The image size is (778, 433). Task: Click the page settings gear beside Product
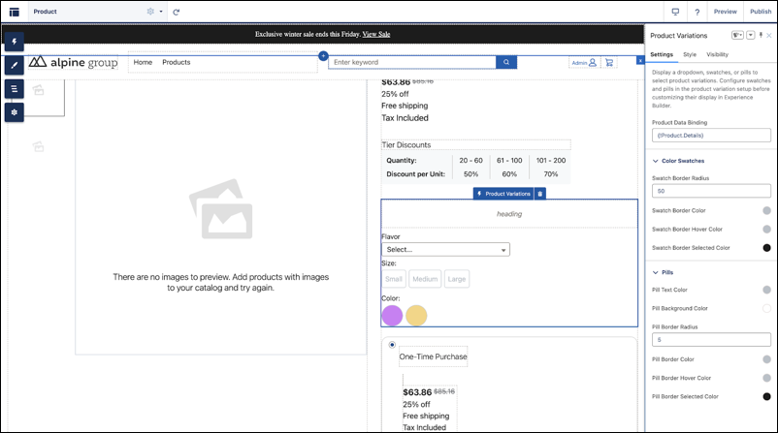[150, 12]
